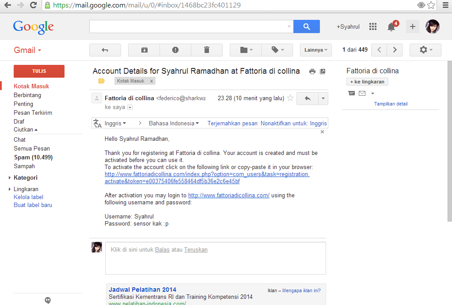Click + ke lingkaran button
The height and width of the screenshot is (305, 452).
(x=367, y=82)
